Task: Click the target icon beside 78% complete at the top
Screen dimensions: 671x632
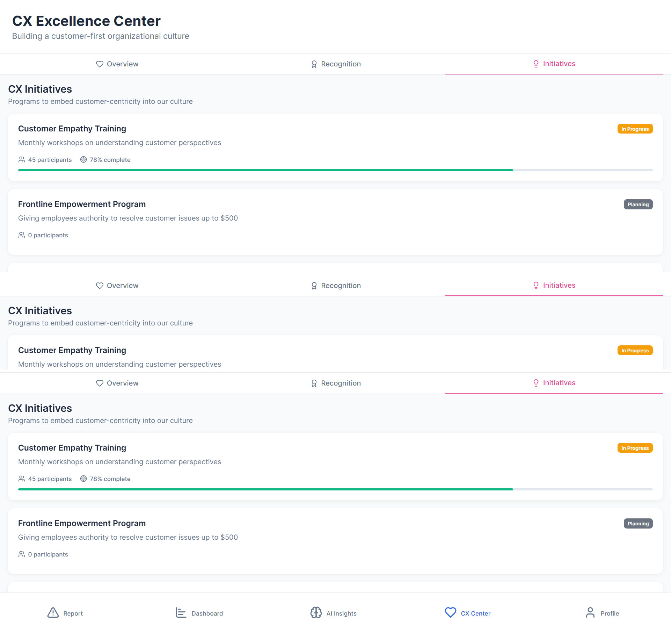Action: click(x=83, y=160)
